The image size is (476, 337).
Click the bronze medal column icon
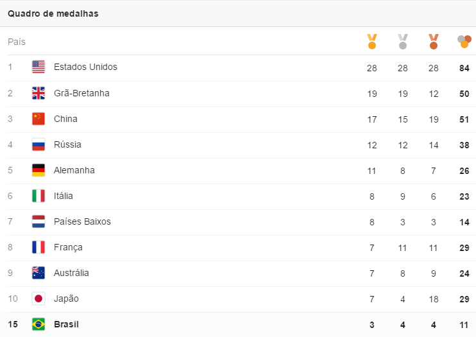(434, 42)
